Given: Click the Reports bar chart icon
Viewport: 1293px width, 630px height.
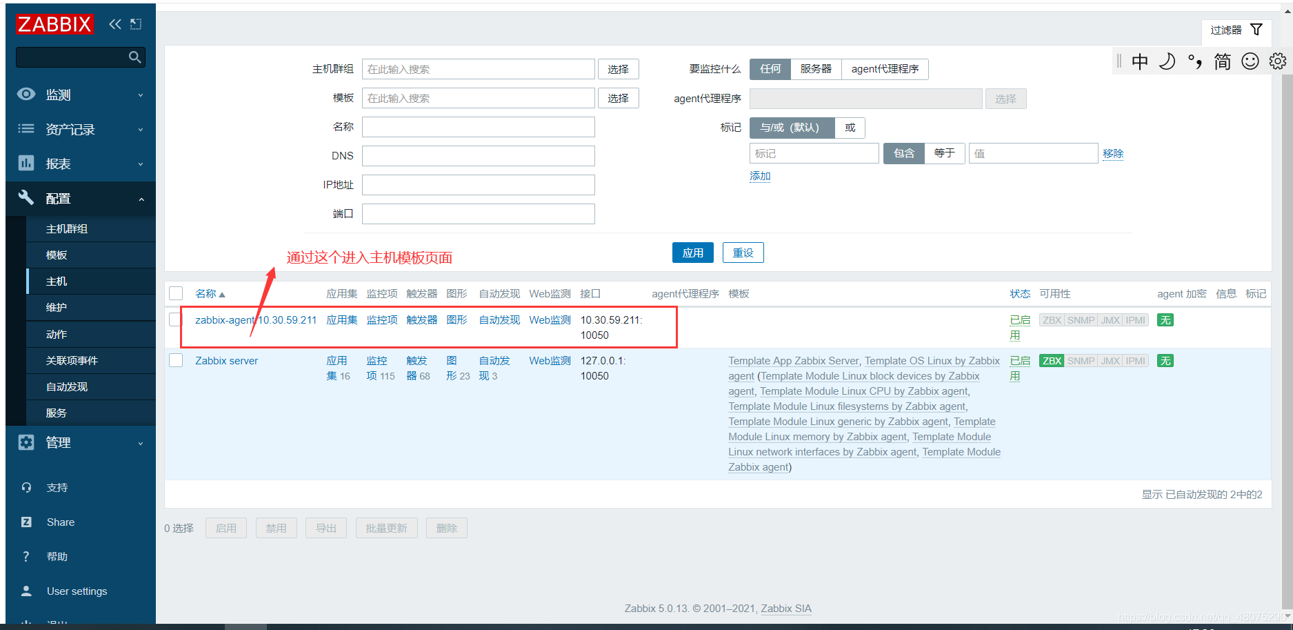Looking at the screenshot, I should click(x=26, y=163).
